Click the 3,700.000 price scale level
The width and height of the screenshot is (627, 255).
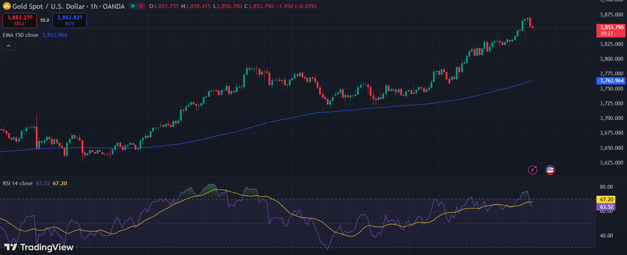point(612,118)
